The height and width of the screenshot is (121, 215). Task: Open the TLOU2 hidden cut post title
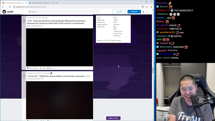click(62, 76)
